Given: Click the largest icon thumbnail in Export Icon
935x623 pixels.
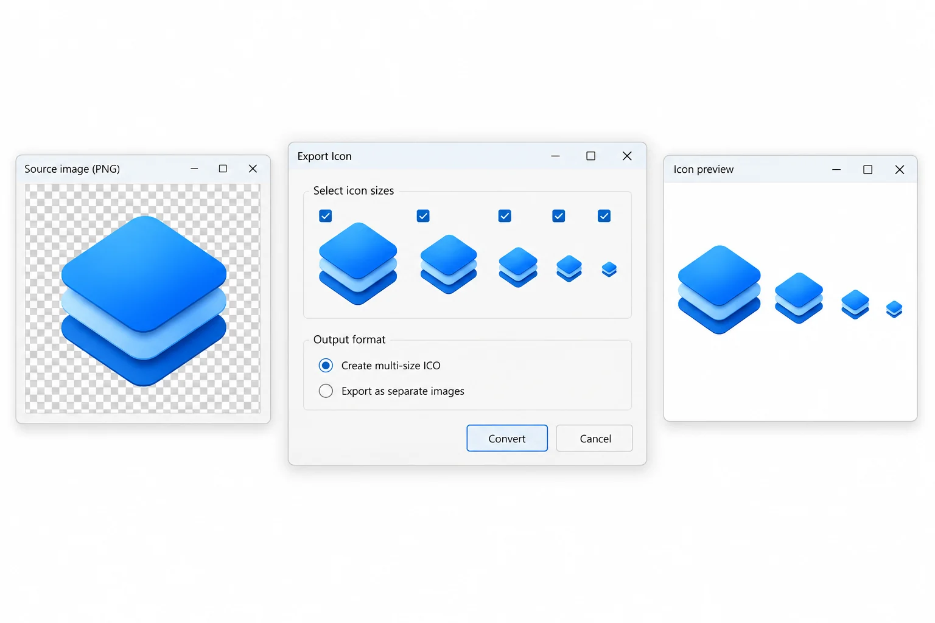Looking at the screenshot, I should click(x=358, y=263).
